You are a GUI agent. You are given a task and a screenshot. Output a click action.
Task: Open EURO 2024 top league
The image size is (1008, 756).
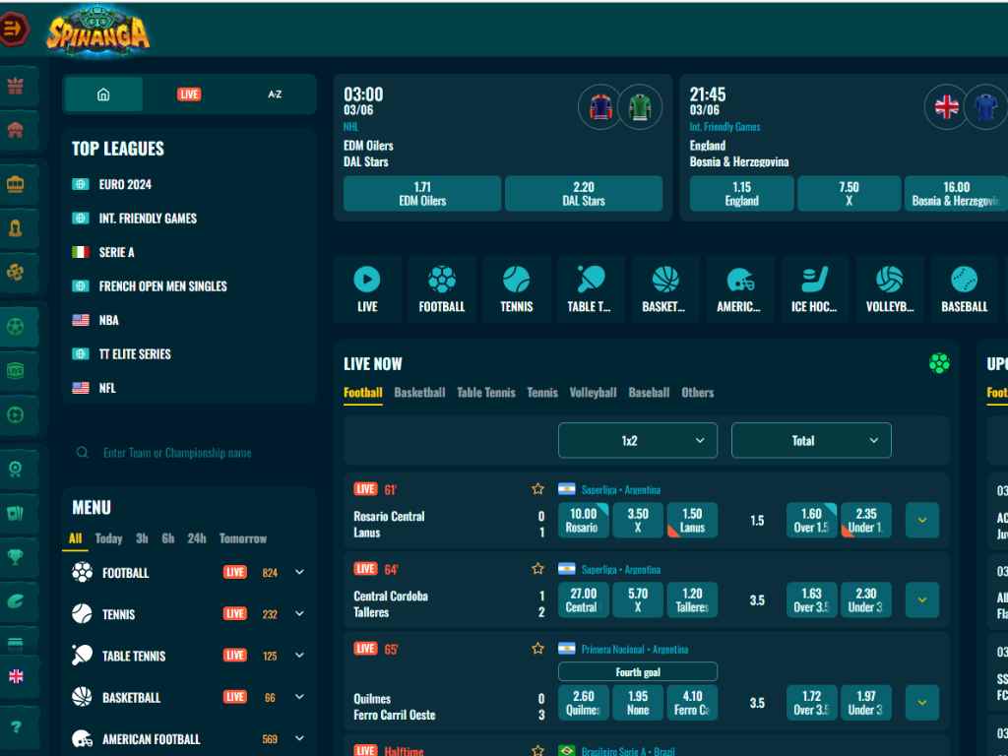click(x=125, y=184)
